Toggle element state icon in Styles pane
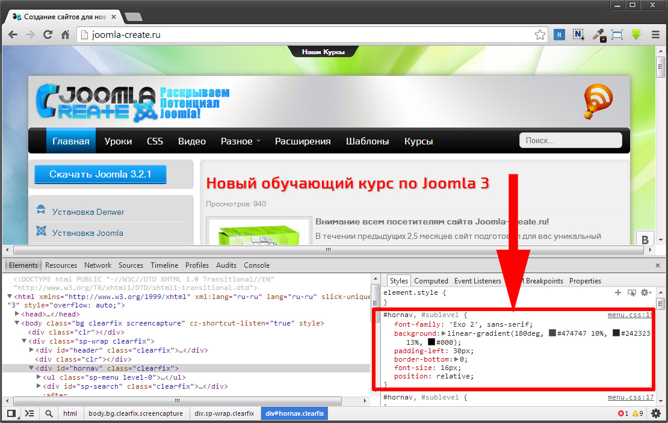 [x=631, y=292]
